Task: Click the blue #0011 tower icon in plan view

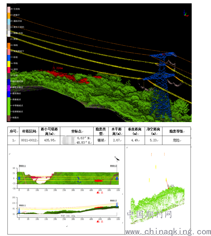Action: [19, 178]
